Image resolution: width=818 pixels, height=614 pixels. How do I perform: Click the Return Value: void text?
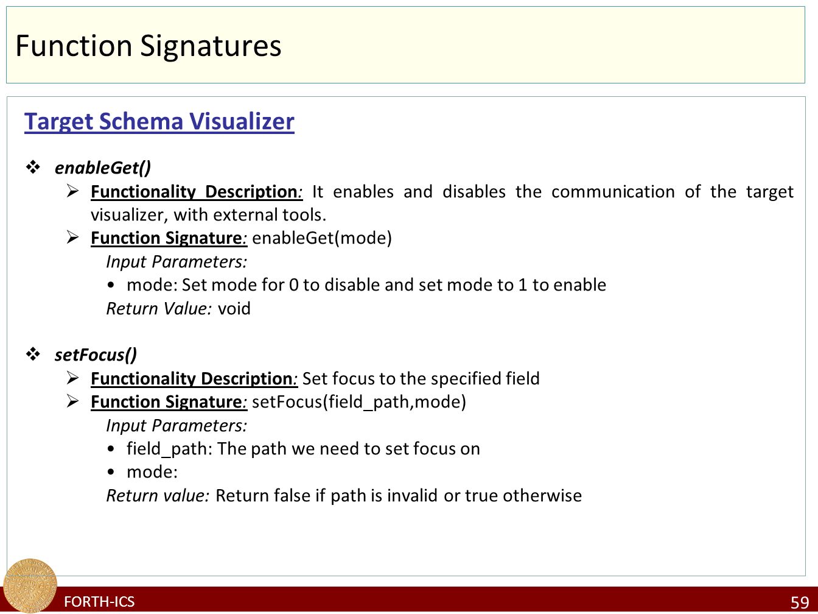coord(178,309)
